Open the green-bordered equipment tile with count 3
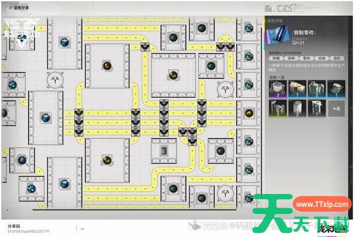Image resolution: width=354 pixels, height=237 pixels. [278, 108]
